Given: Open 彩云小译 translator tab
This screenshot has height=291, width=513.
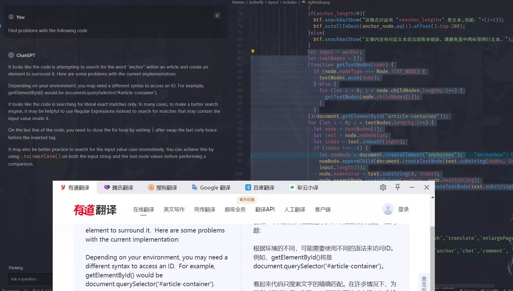Looking at the screenshot, I should (304, 188).
